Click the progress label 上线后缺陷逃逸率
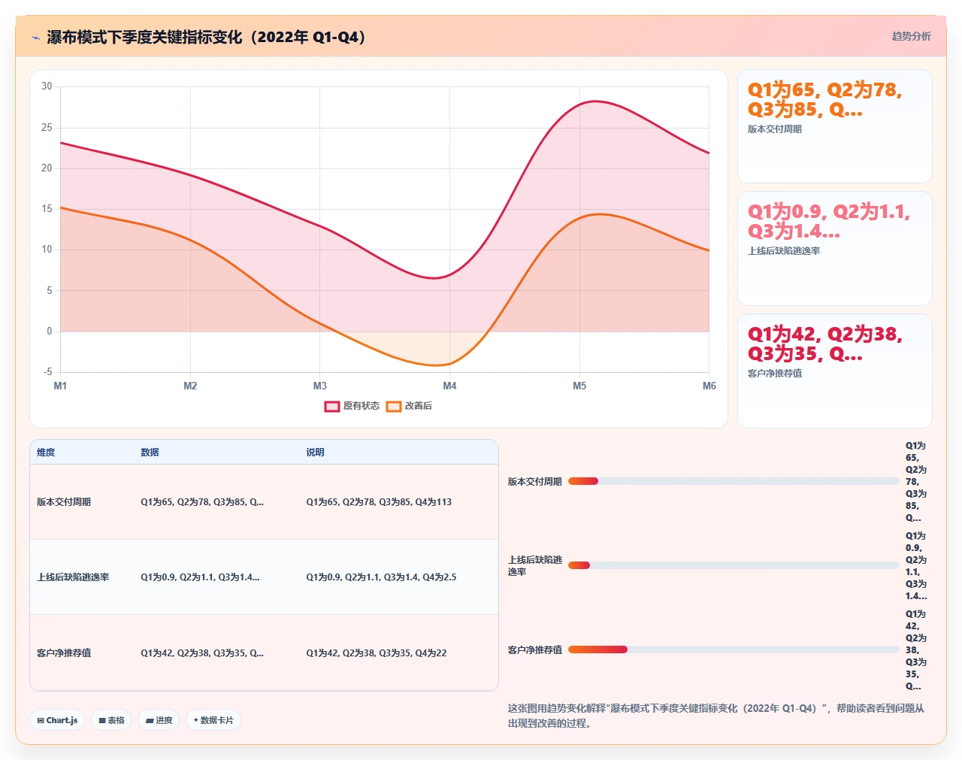This screenshot has width=962, height=760. click(535, 566)
